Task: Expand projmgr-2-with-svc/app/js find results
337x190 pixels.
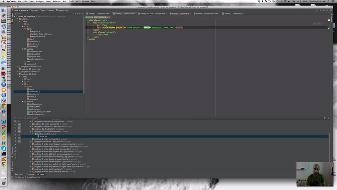Action: point(30,139)
